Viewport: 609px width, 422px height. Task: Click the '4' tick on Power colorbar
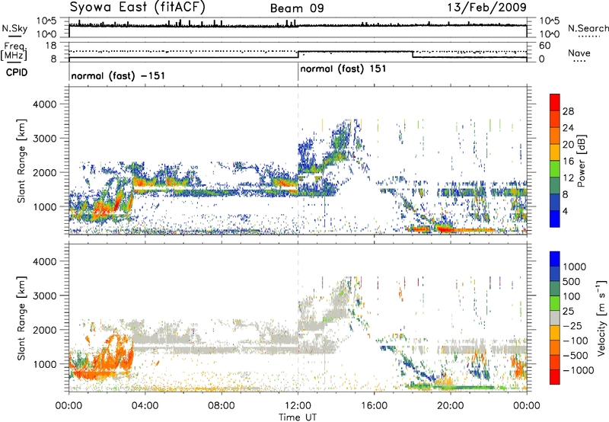pos(565,211)
